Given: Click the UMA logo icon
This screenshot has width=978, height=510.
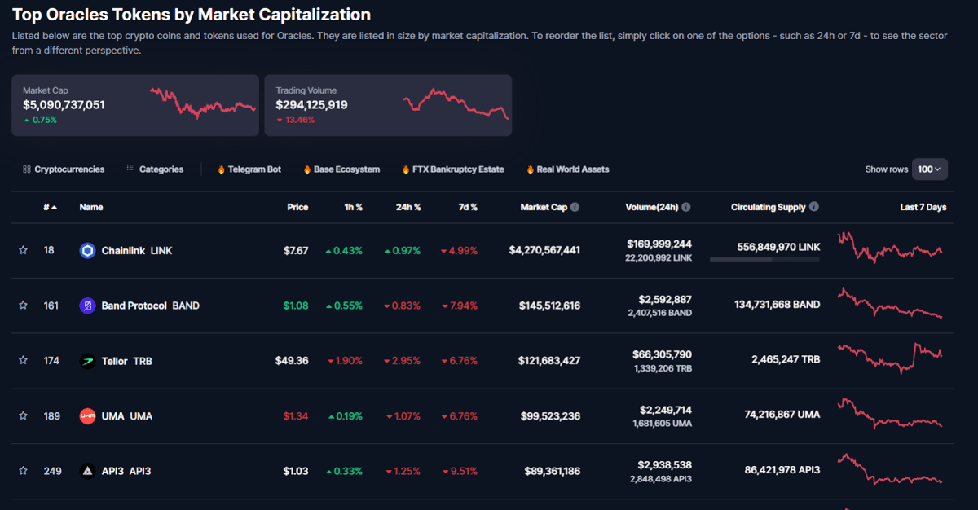Looking at the screenshot, I should point(87,416).
